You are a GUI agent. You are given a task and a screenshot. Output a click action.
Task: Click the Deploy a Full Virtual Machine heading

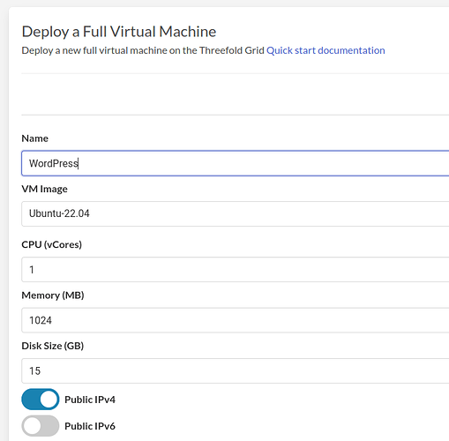click(119, 32)
